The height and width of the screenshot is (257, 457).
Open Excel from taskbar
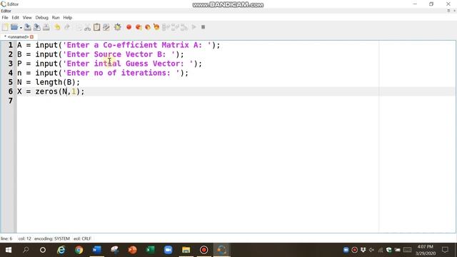(x=151, y=250)
